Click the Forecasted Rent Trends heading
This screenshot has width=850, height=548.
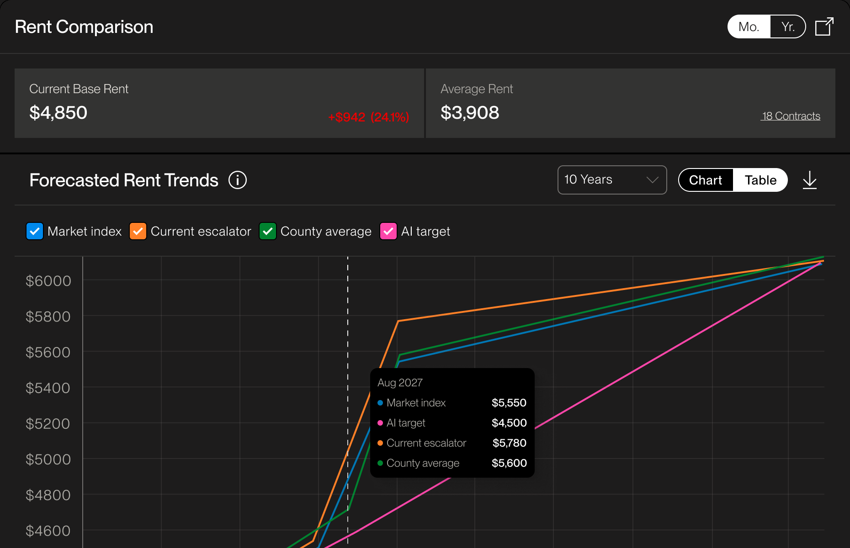click(124, 180)
